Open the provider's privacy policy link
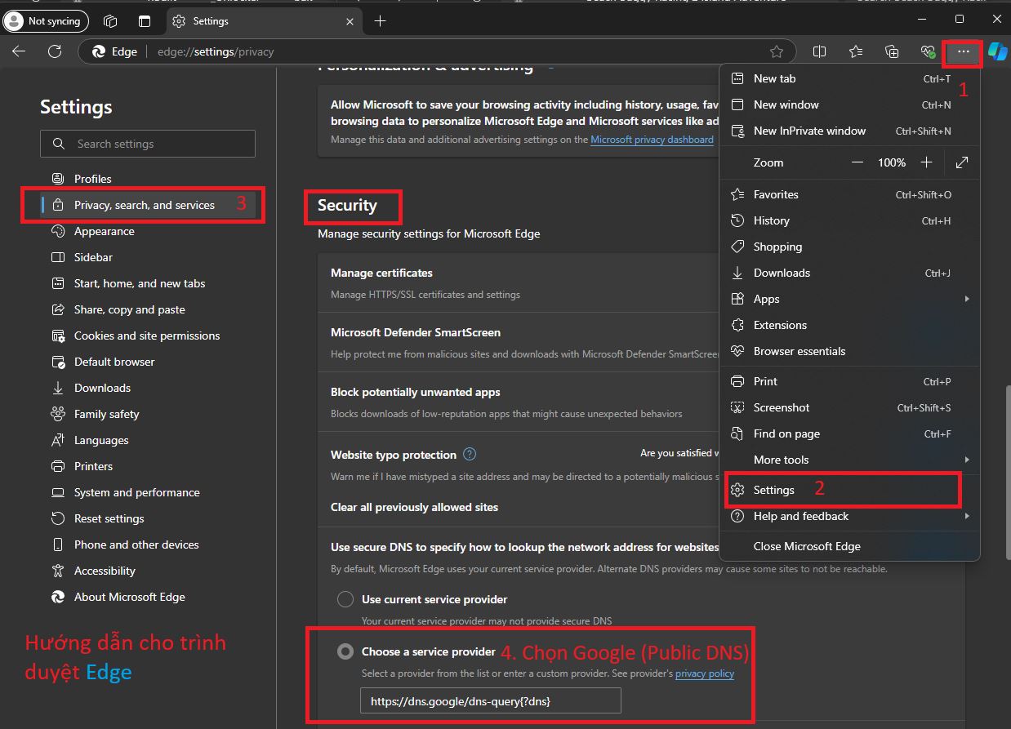 pyautogui.click(x=705, y=673)
